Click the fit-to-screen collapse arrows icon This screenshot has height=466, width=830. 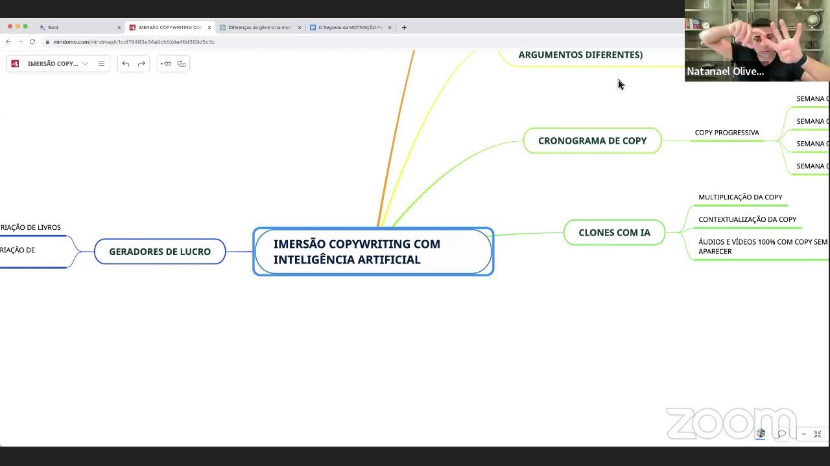pos(818,434)
